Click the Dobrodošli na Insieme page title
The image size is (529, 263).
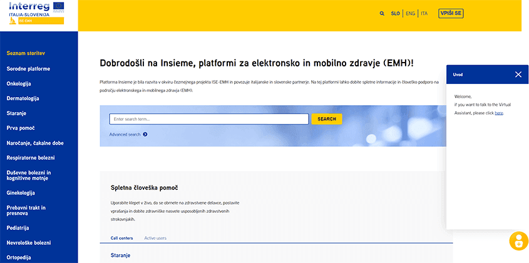click(x=257, y=63)
